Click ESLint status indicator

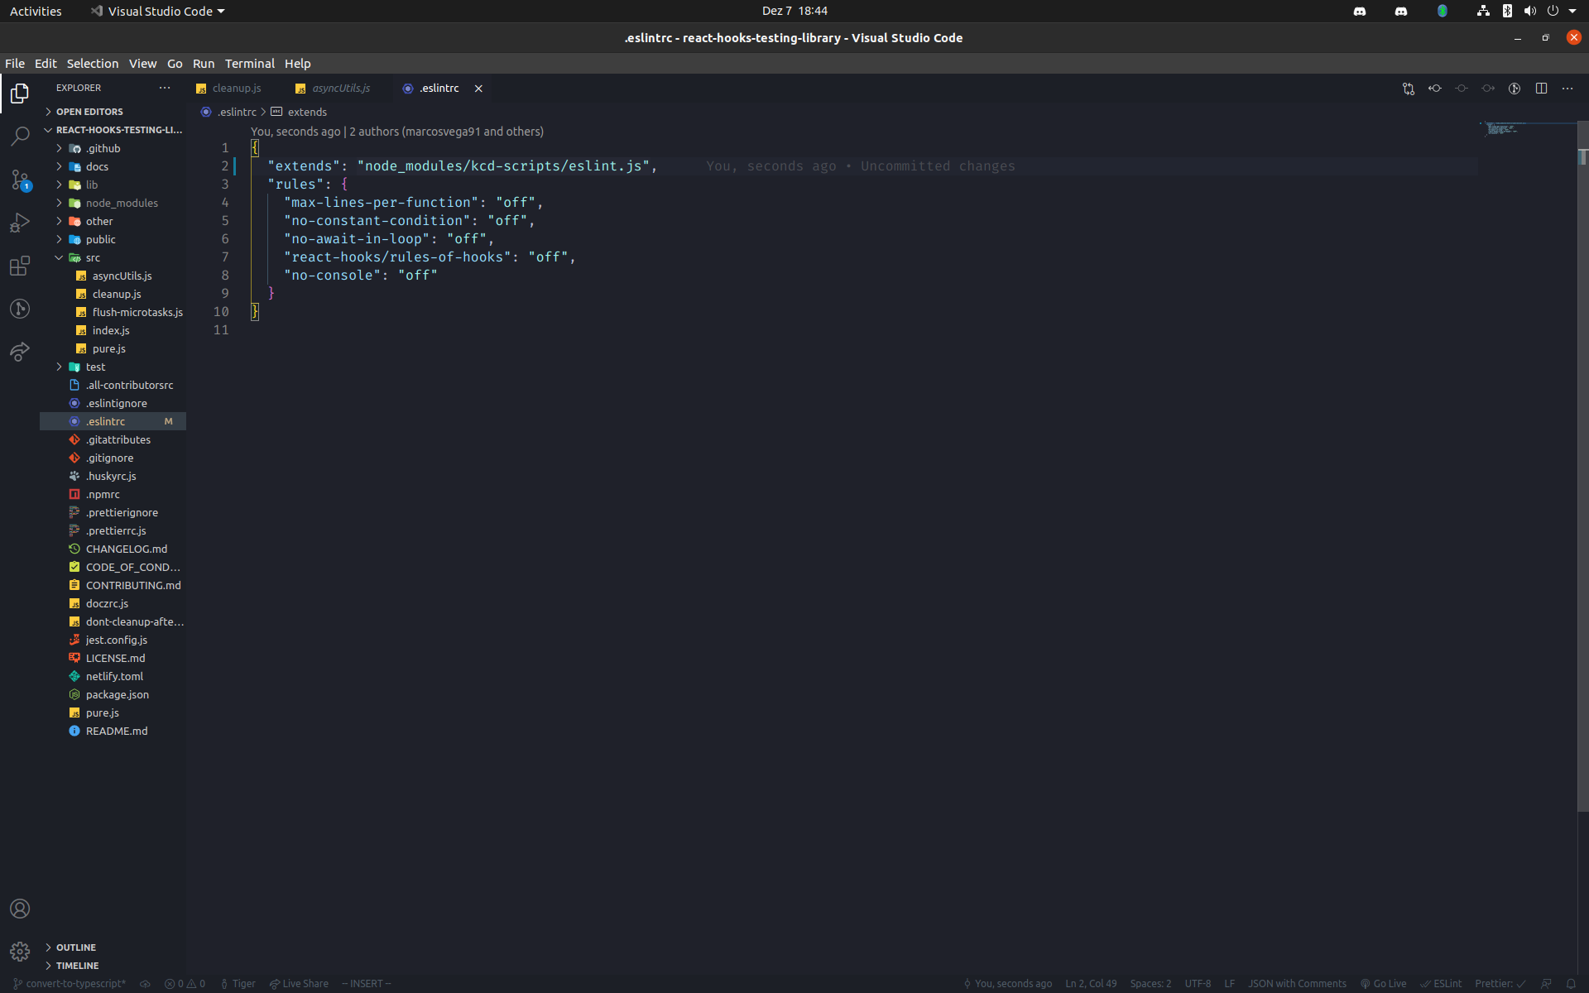pyautogui.click(x=1441, y=984)
